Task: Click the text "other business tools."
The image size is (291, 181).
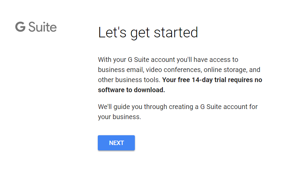Action: pyautogui.click(x=129, y=80)
